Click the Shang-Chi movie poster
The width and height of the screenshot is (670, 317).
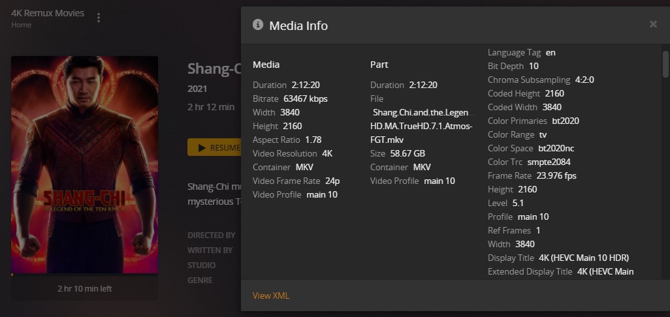coord(85,164)
